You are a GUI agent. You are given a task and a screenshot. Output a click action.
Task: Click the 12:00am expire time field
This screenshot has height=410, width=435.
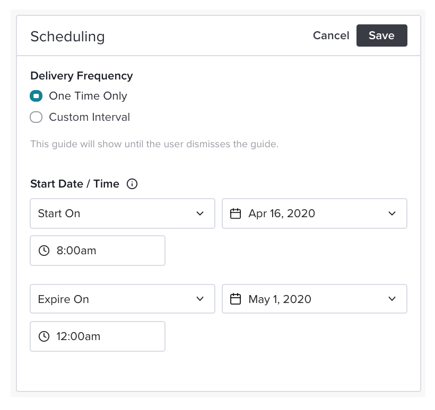pyautogui.click(x=98, y=336)
